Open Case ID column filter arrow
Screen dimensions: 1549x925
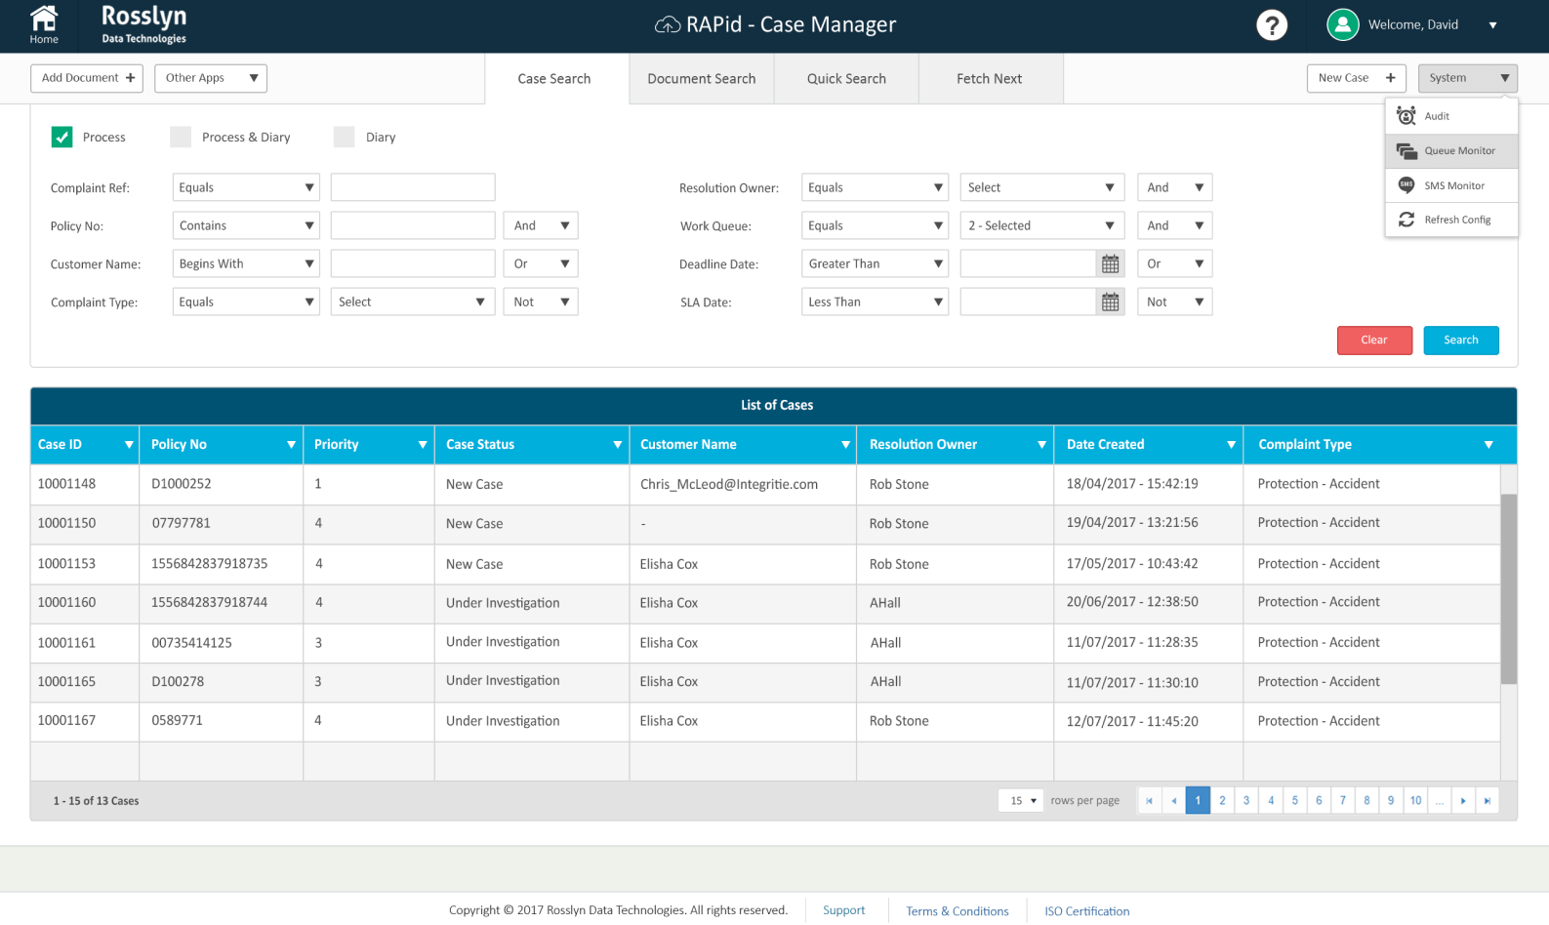click(129, 445)
